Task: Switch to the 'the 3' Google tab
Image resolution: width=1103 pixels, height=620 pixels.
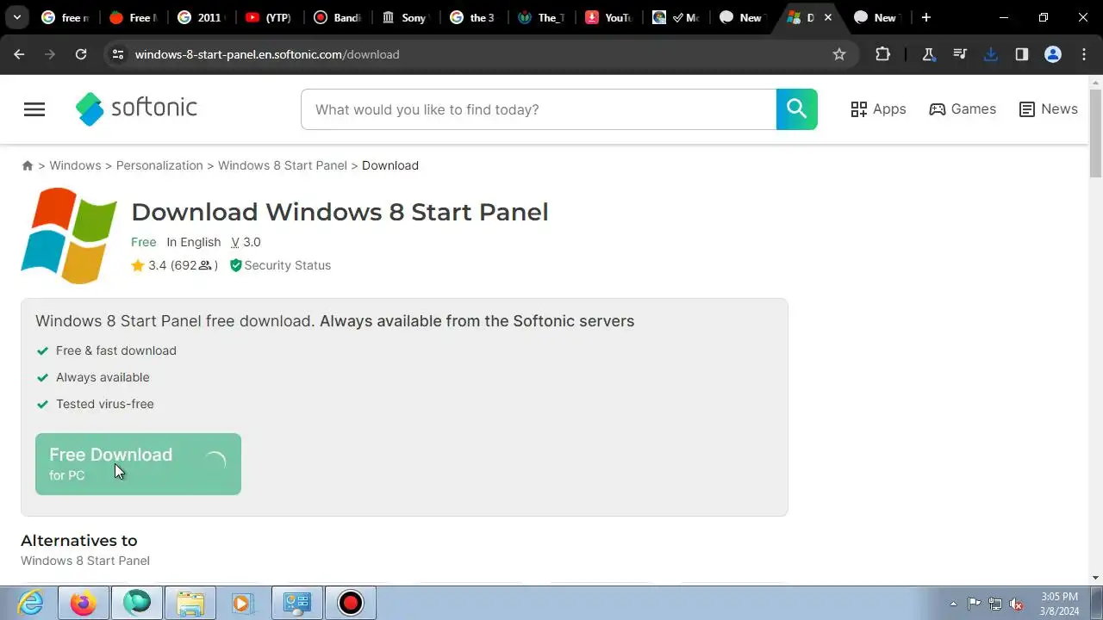Action: pos(473,17)
